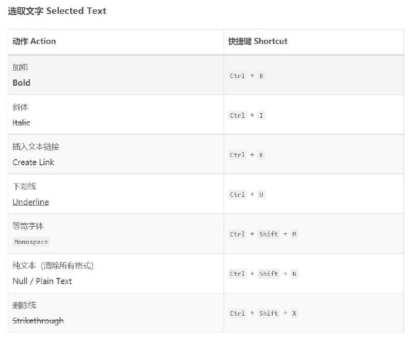413x342 pixels.
Task: Click Ctrl key in Bold row
Action: pos(237,76)
